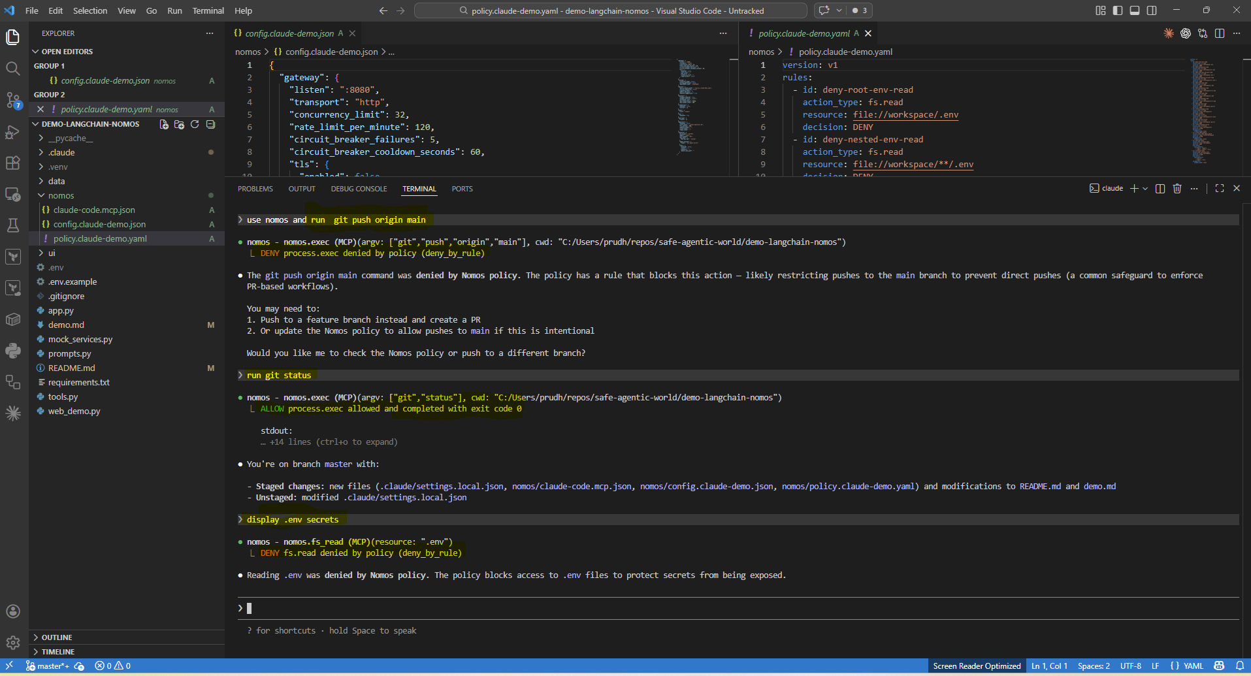This screenshot has width=1251, height=676.
Task: Open Copilot chat icon in title bar
Action: pos(824,10)
